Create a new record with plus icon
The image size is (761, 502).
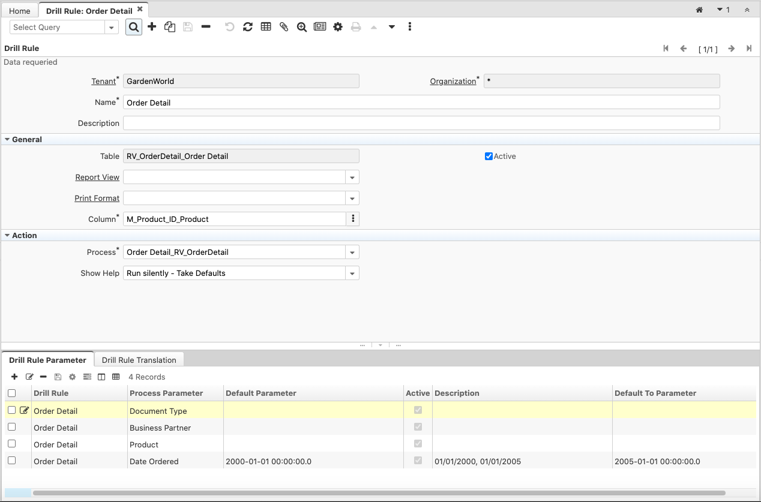click(x=152, y=27)
